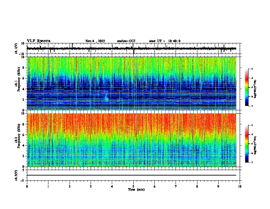
Task: Click the ch.2 frequency spectrogram panel
Action: click(132, 140)
